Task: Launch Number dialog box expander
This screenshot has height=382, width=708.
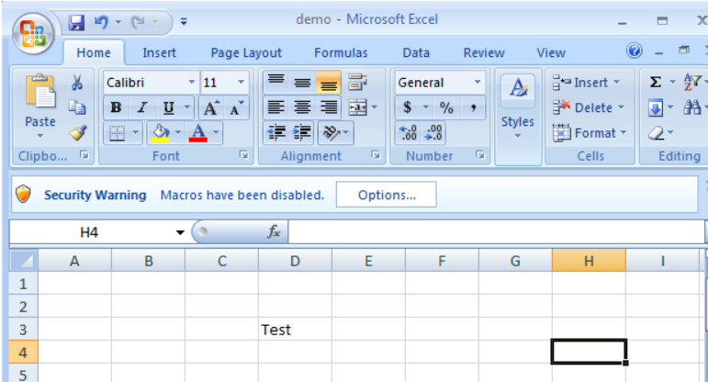Action: (x=480, y=155)
